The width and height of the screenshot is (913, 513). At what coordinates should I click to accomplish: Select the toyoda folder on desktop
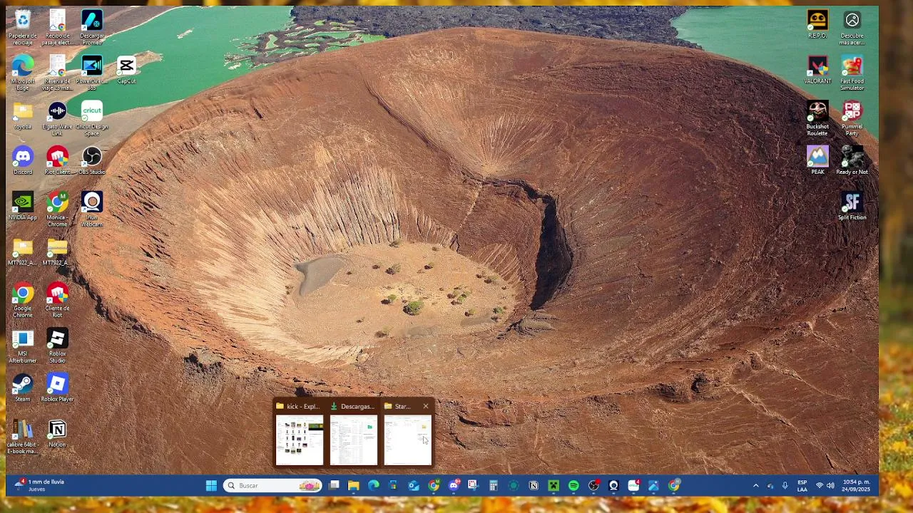tap(22, 117)
